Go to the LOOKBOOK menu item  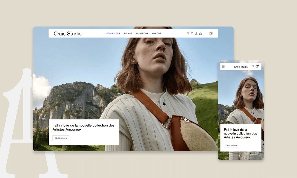tap(142, 34)
